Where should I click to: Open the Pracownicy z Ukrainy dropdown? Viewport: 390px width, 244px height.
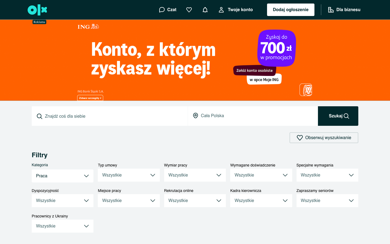tap(63, 226)
